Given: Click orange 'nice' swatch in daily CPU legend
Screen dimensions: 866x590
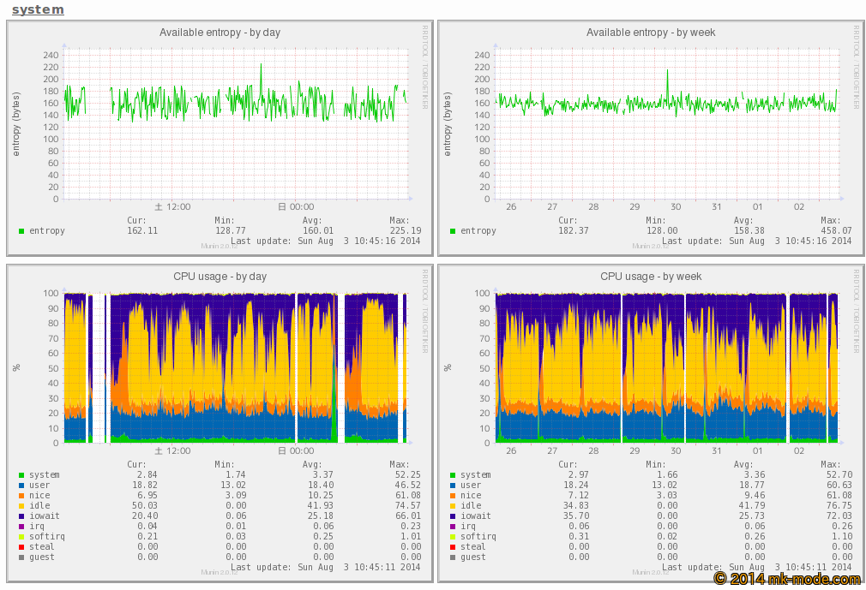Looking at the screenshot, I should [21, 496].
